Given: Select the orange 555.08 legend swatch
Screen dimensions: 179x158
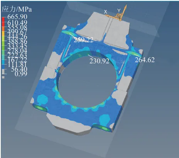Looking at the screenshot, I should [x=3, y=29].
